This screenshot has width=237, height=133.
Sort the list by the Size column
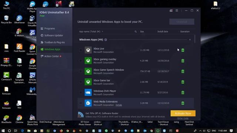click(142, 31)
